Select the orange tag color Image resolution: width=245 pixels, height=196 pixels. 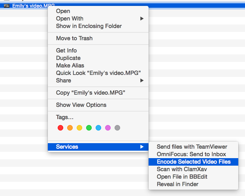[x=70, y=128]
